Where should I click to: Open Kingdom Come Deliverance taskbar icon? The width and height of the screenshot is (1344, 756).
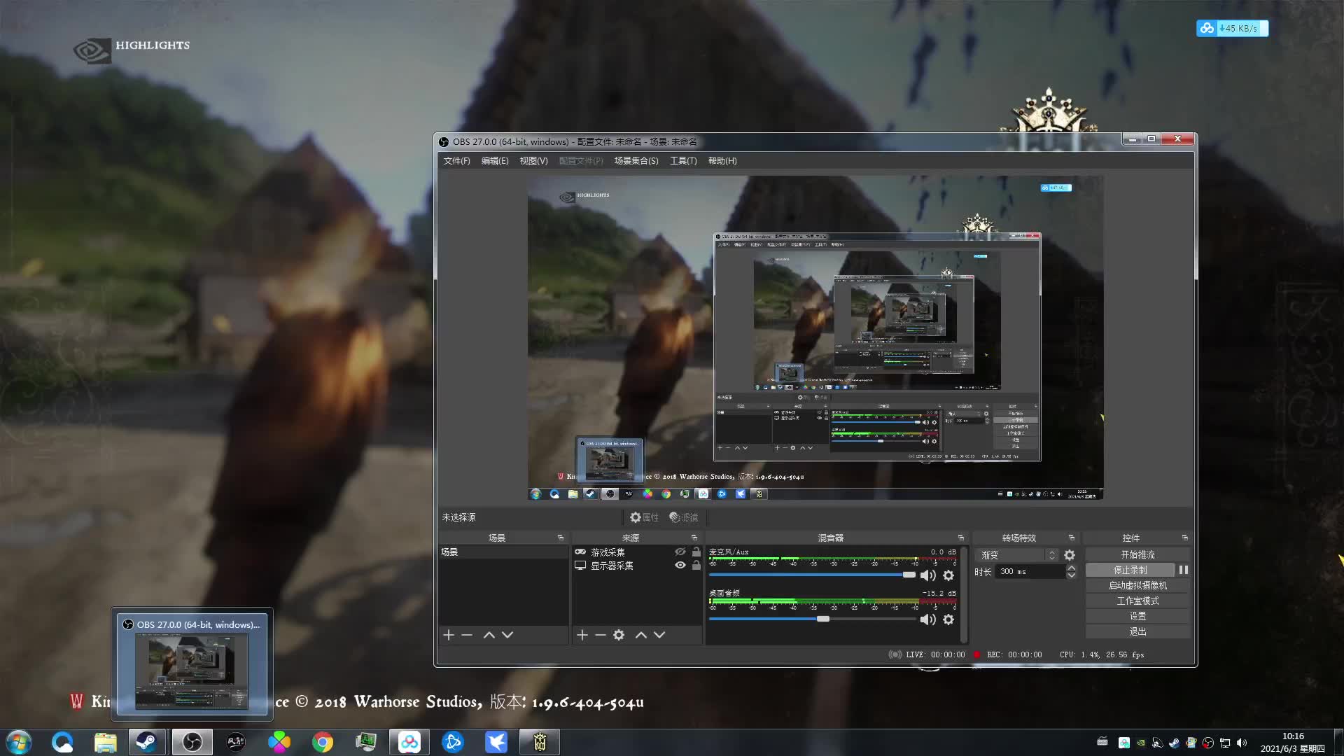[540, 742]
